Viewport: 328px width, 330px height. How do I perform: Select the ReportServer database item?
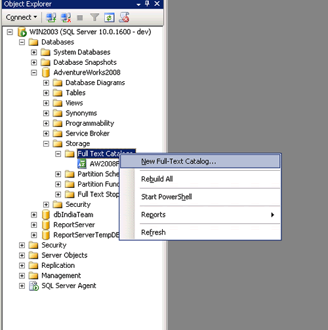[74, 225]
